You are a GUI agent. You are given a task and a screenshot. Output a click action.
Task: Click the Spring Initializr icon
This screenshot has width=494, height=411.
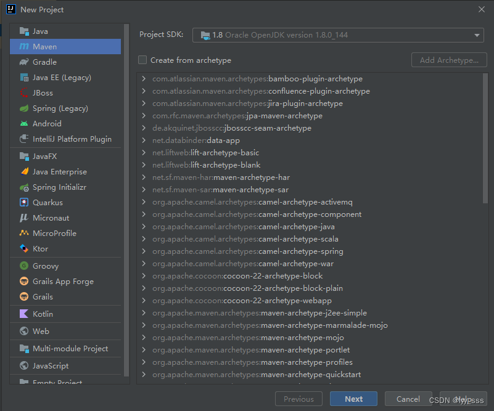point(24,187)
